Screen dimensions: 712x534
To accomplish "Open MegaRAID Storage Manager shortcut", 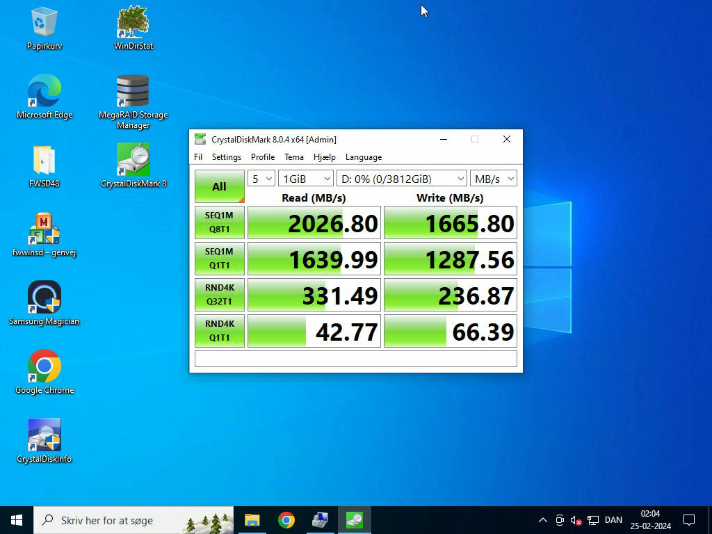I will [x=133, y=102].
